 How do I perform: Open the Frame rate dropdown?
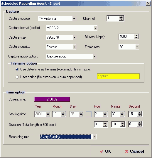pyautogui.click(x=137, y=47)
